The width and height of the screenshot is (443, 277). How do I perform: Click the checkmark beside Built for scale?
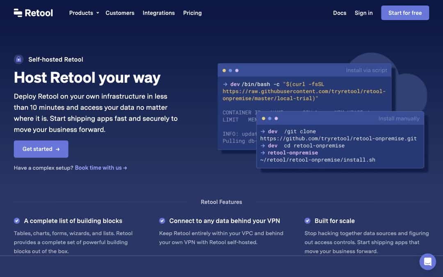click(308, 221)
